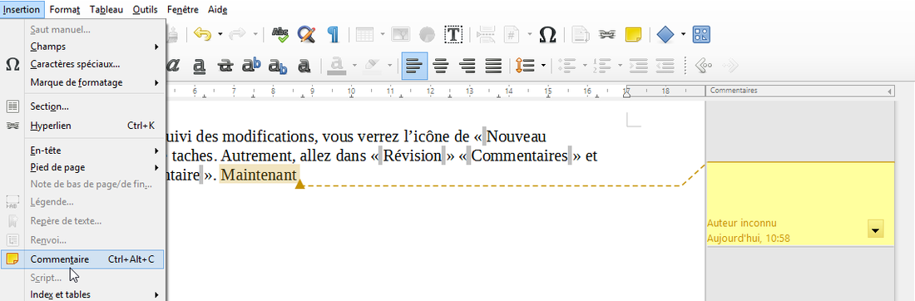Open Find and Replace magnifier icon
This screenshot has height=301, width=915.
[x=306, y=34]
